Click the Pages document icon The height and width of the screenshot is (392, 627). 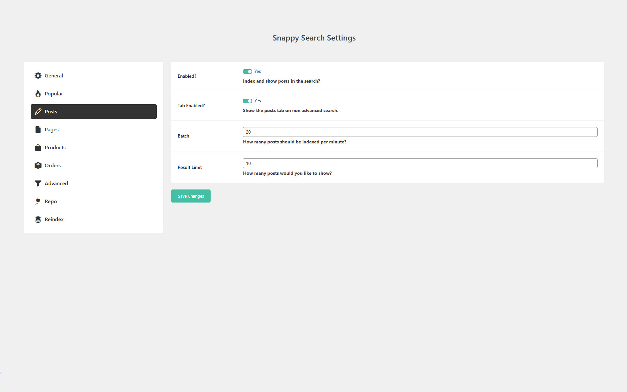pos(38,129)
